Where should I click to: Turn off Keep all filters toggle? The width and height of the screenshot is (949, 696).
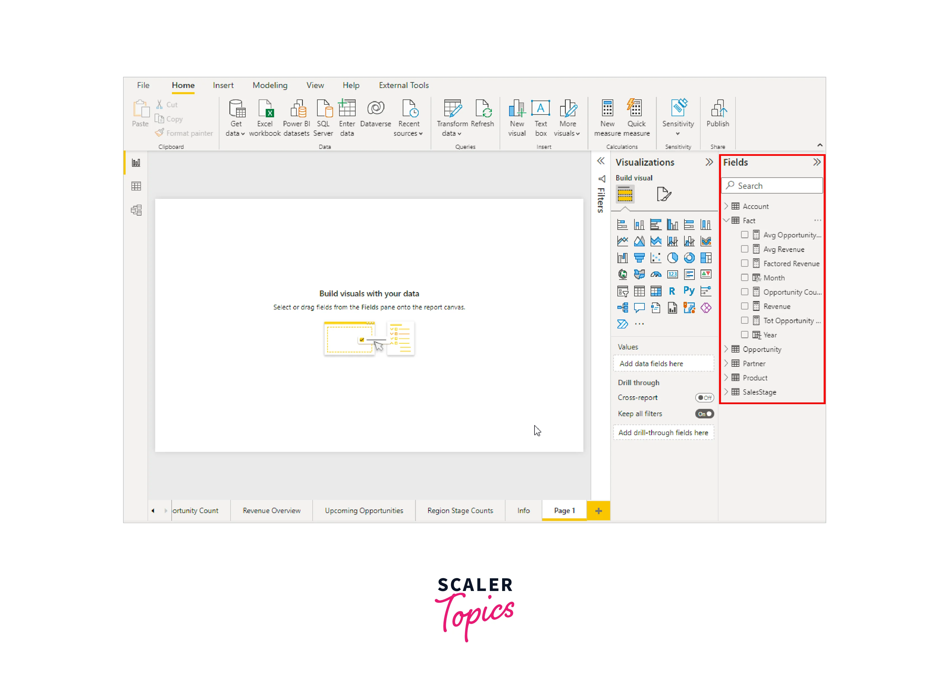pyautogui.click(x=704, y=414)
